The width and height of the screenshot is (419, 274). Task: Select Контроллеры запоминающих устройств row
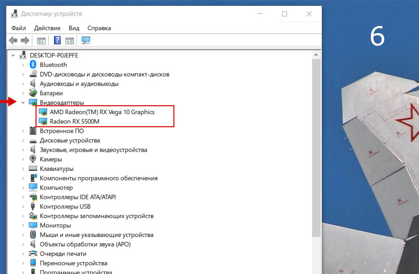tap(97, 216)
